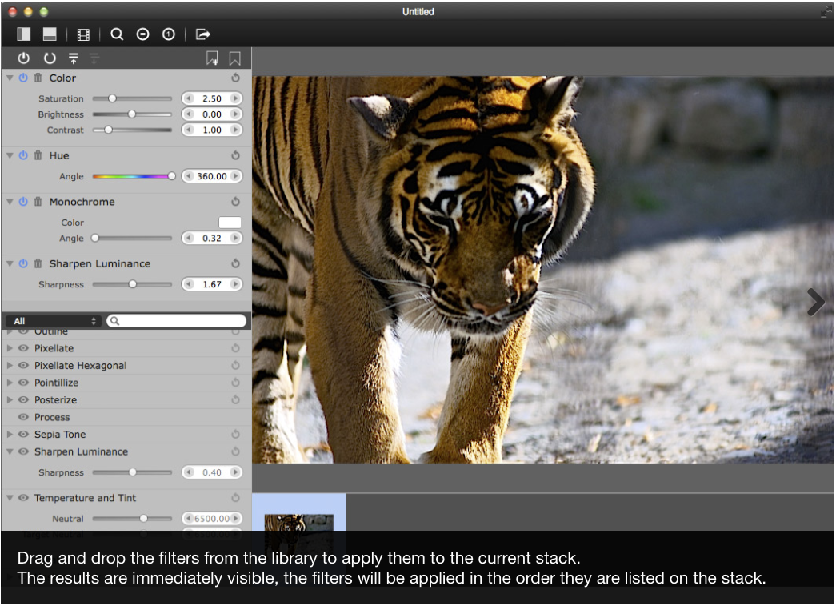
Task: Reset the whole filter stack
Action: 50,58
